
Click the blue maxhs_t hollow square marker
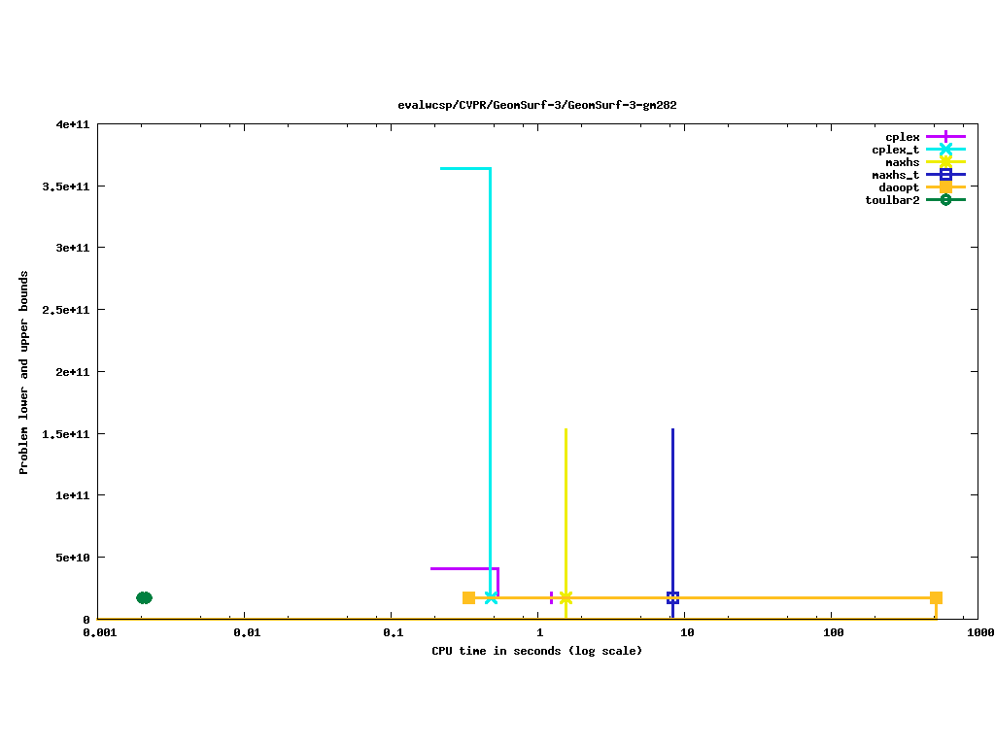(x=672, y=597)
